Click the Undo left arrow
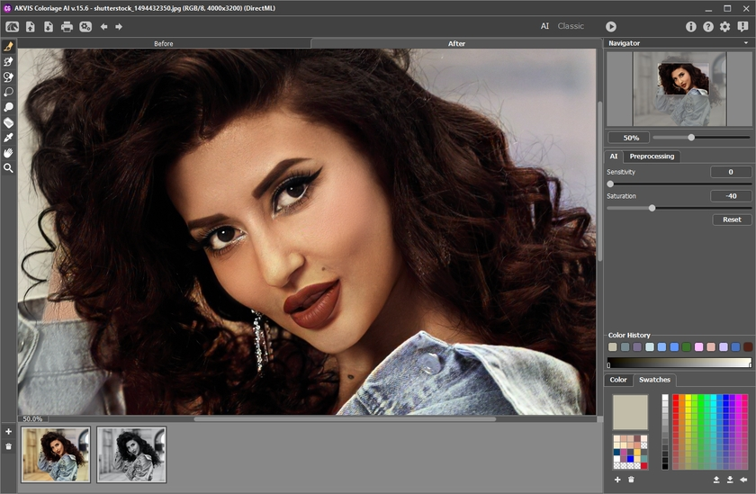This screenshot has width=756, height=494. [x=104, y=27]
